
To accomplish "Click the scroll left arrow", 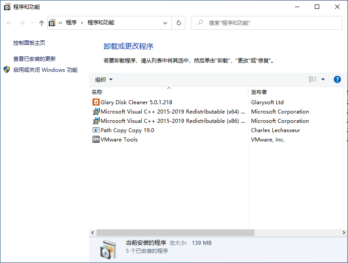I will tap(93, 232).
